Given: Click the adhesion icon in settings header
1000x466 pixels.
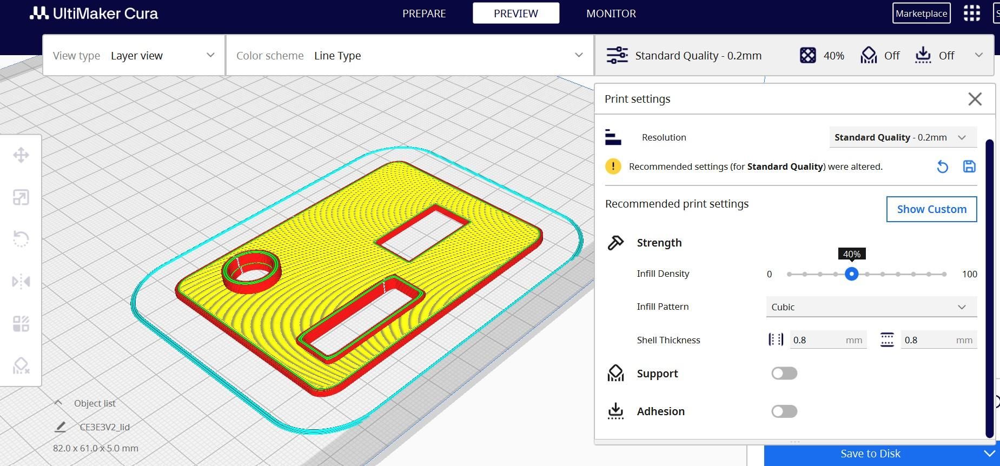Looking at the screenshot, I should pos(923,55).
